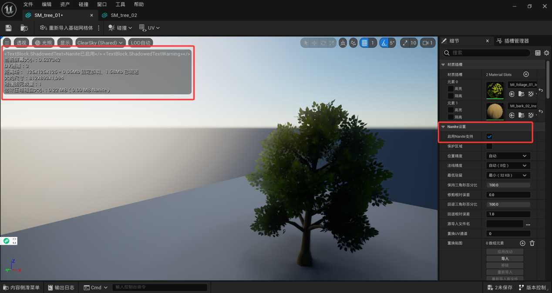Click the Unreal Engine logo icon
This screenshot has height=293, width=552.
pyautogui.click(x=9, y=9)
